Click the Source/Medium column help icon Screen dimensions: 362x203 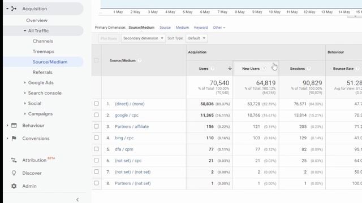(x=140, y=60)
